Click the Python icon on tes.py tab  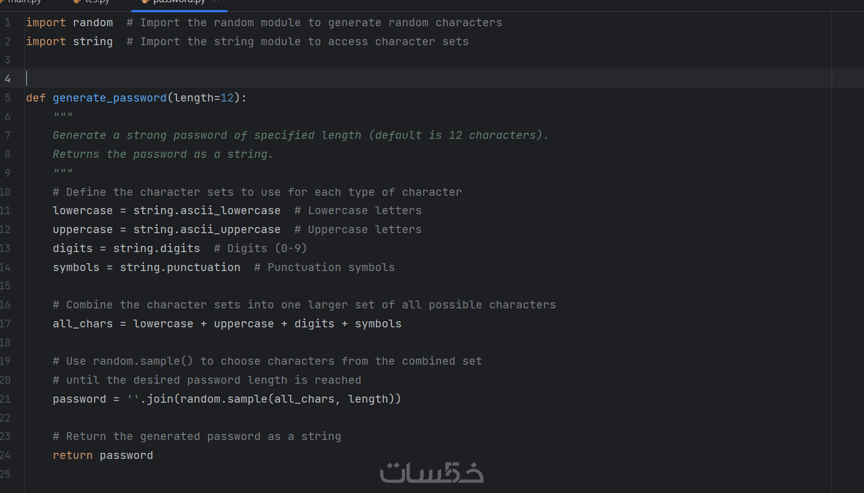(77, 2)
